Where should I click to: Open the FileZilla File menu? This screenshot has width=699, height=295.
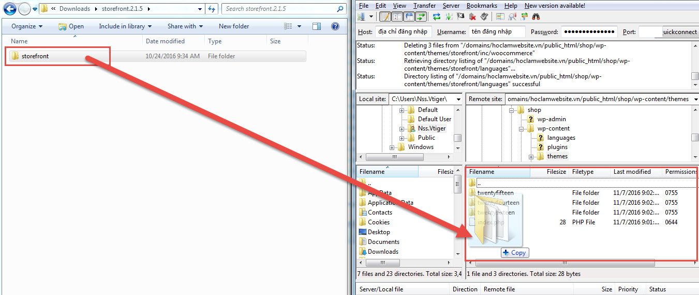click(364, 5)
